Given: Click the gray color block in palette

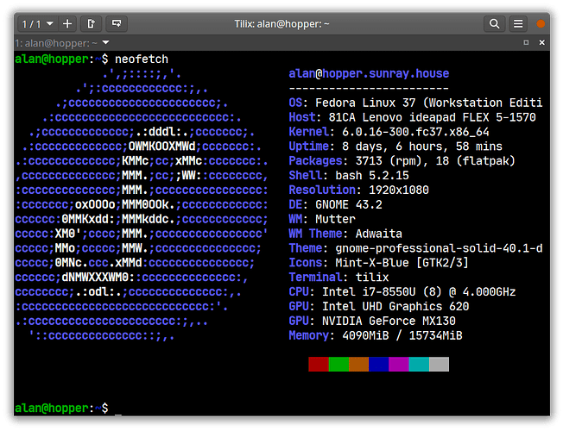Looking at the screenshot, I should pos(439,364).
